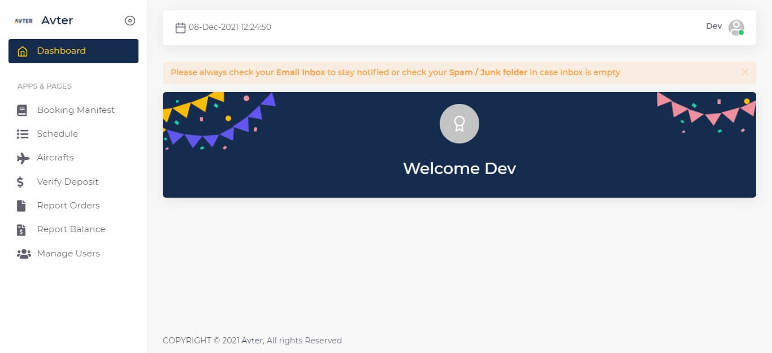This screenshot has width=772, height=353.
Task: Open the Dashboard menu item
Action: (x=73, y=51)
